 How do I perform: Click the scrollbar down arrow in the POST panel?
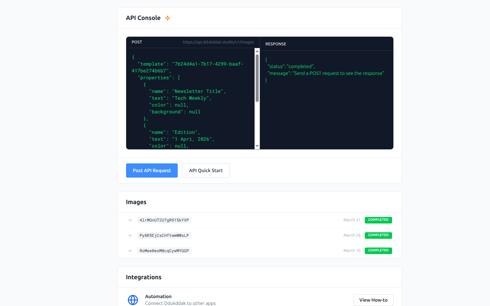257,146
